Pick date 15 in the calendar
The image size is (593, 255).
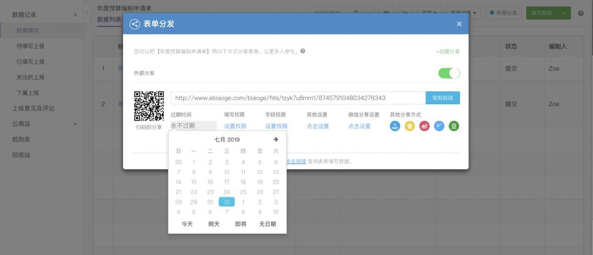click(194, 182)
